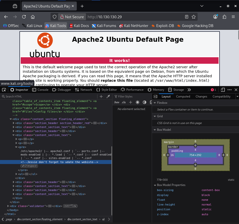The height and width of the screenshot is (224, 239).
Task: List all tabs dropdown arrow
Action: click(x=202, y=6)
